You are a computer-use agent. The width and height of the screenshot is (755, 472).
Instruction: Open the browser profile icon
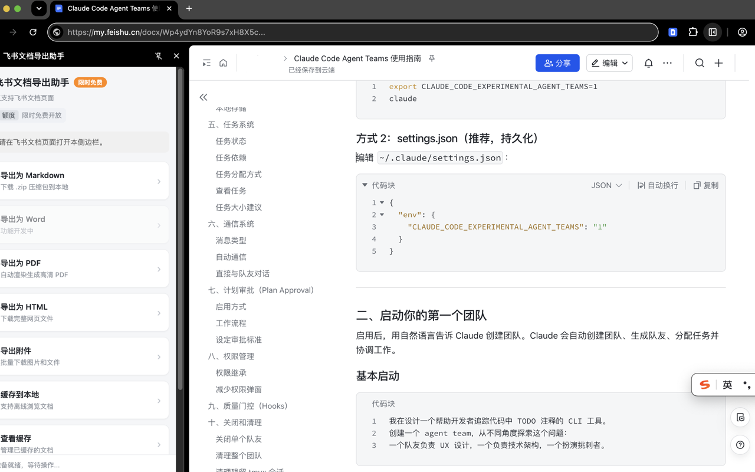tap(742, 32)
